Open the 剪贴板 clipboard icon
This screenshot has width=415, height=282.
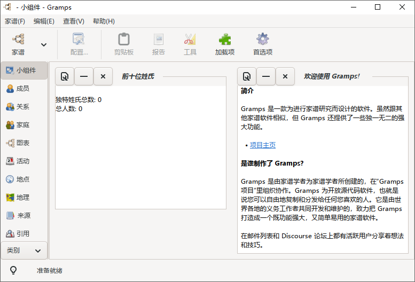(x=123, y=44)
